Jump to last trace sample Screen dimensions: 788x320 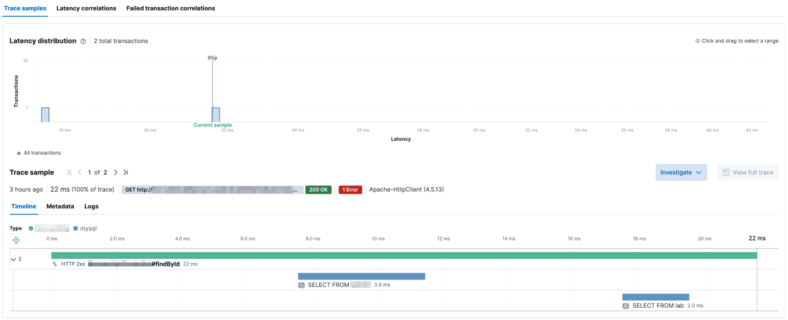point(125,172)
